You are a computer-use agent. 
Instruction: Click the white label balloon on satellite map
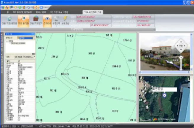164,89
